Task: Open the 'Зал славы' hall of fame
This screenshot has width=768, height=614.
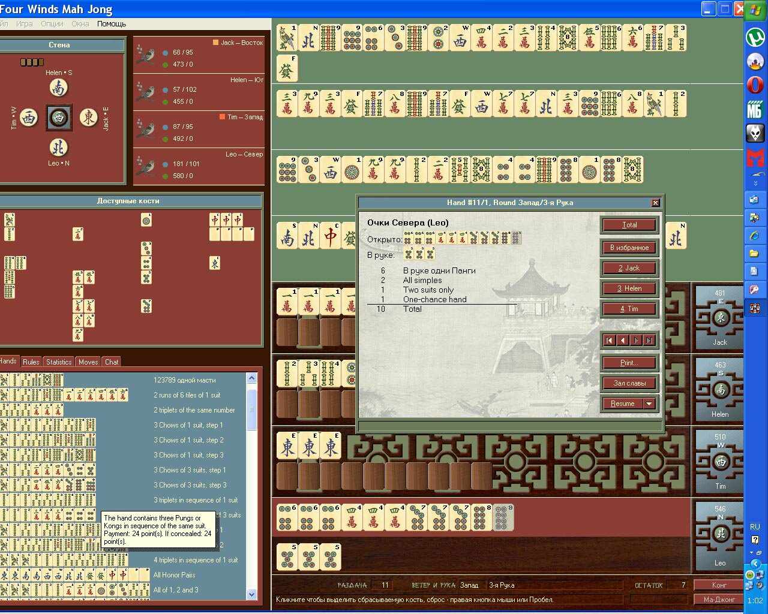Action: (x=629, y=383)
